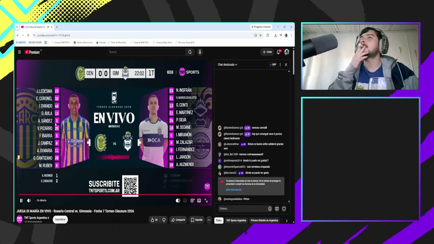The image size is (434, 244).
Task: Switch player to theater mode
Action: 199,200
